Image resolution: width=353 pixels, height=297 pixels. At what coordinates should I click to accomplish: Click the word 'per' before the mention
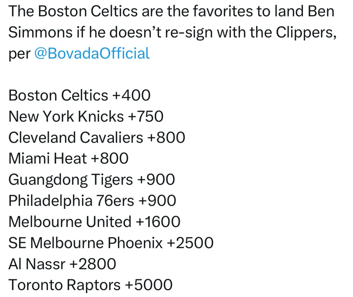19,55
